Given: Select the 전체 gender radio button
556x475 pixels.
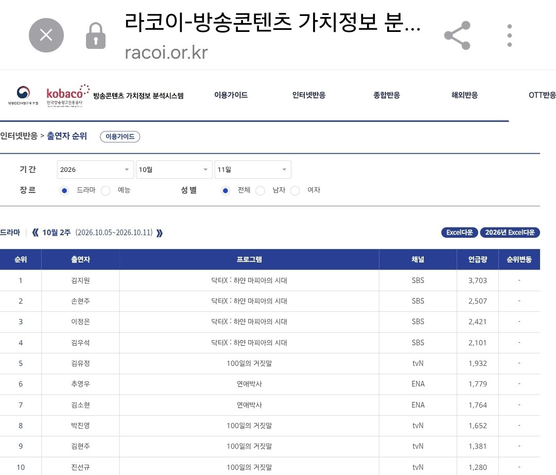Looking at the screenshot, I should tap(225, 191).
